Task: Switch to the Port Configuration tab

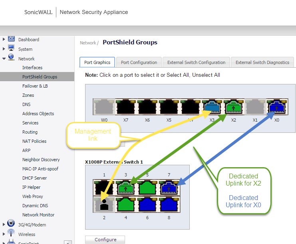Action: click(x=139, y=62)
